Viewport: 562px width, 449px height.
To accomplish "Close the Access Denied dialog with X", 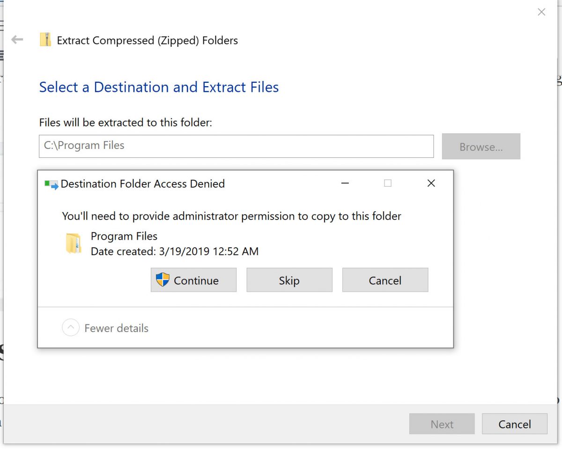I will pos(431,184).
